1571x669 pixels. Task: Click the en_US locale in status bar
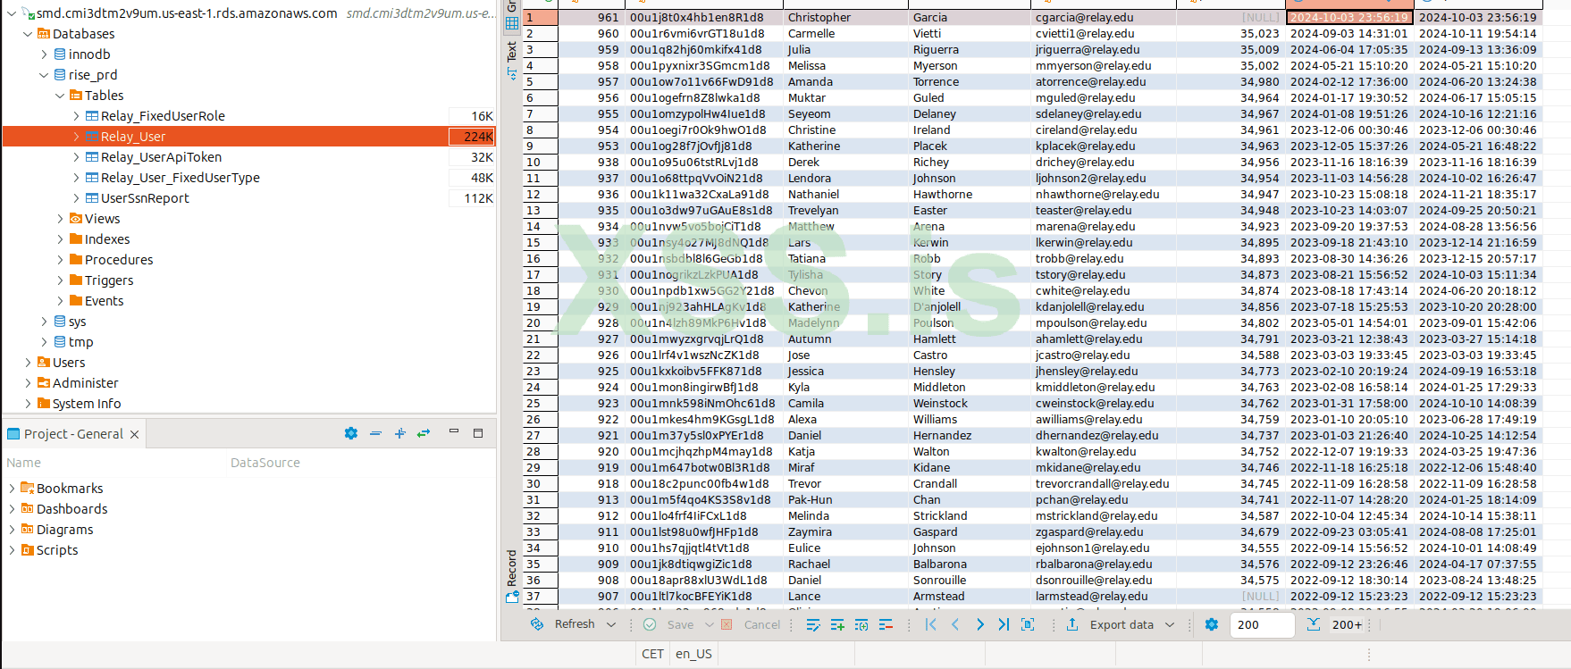693,654
